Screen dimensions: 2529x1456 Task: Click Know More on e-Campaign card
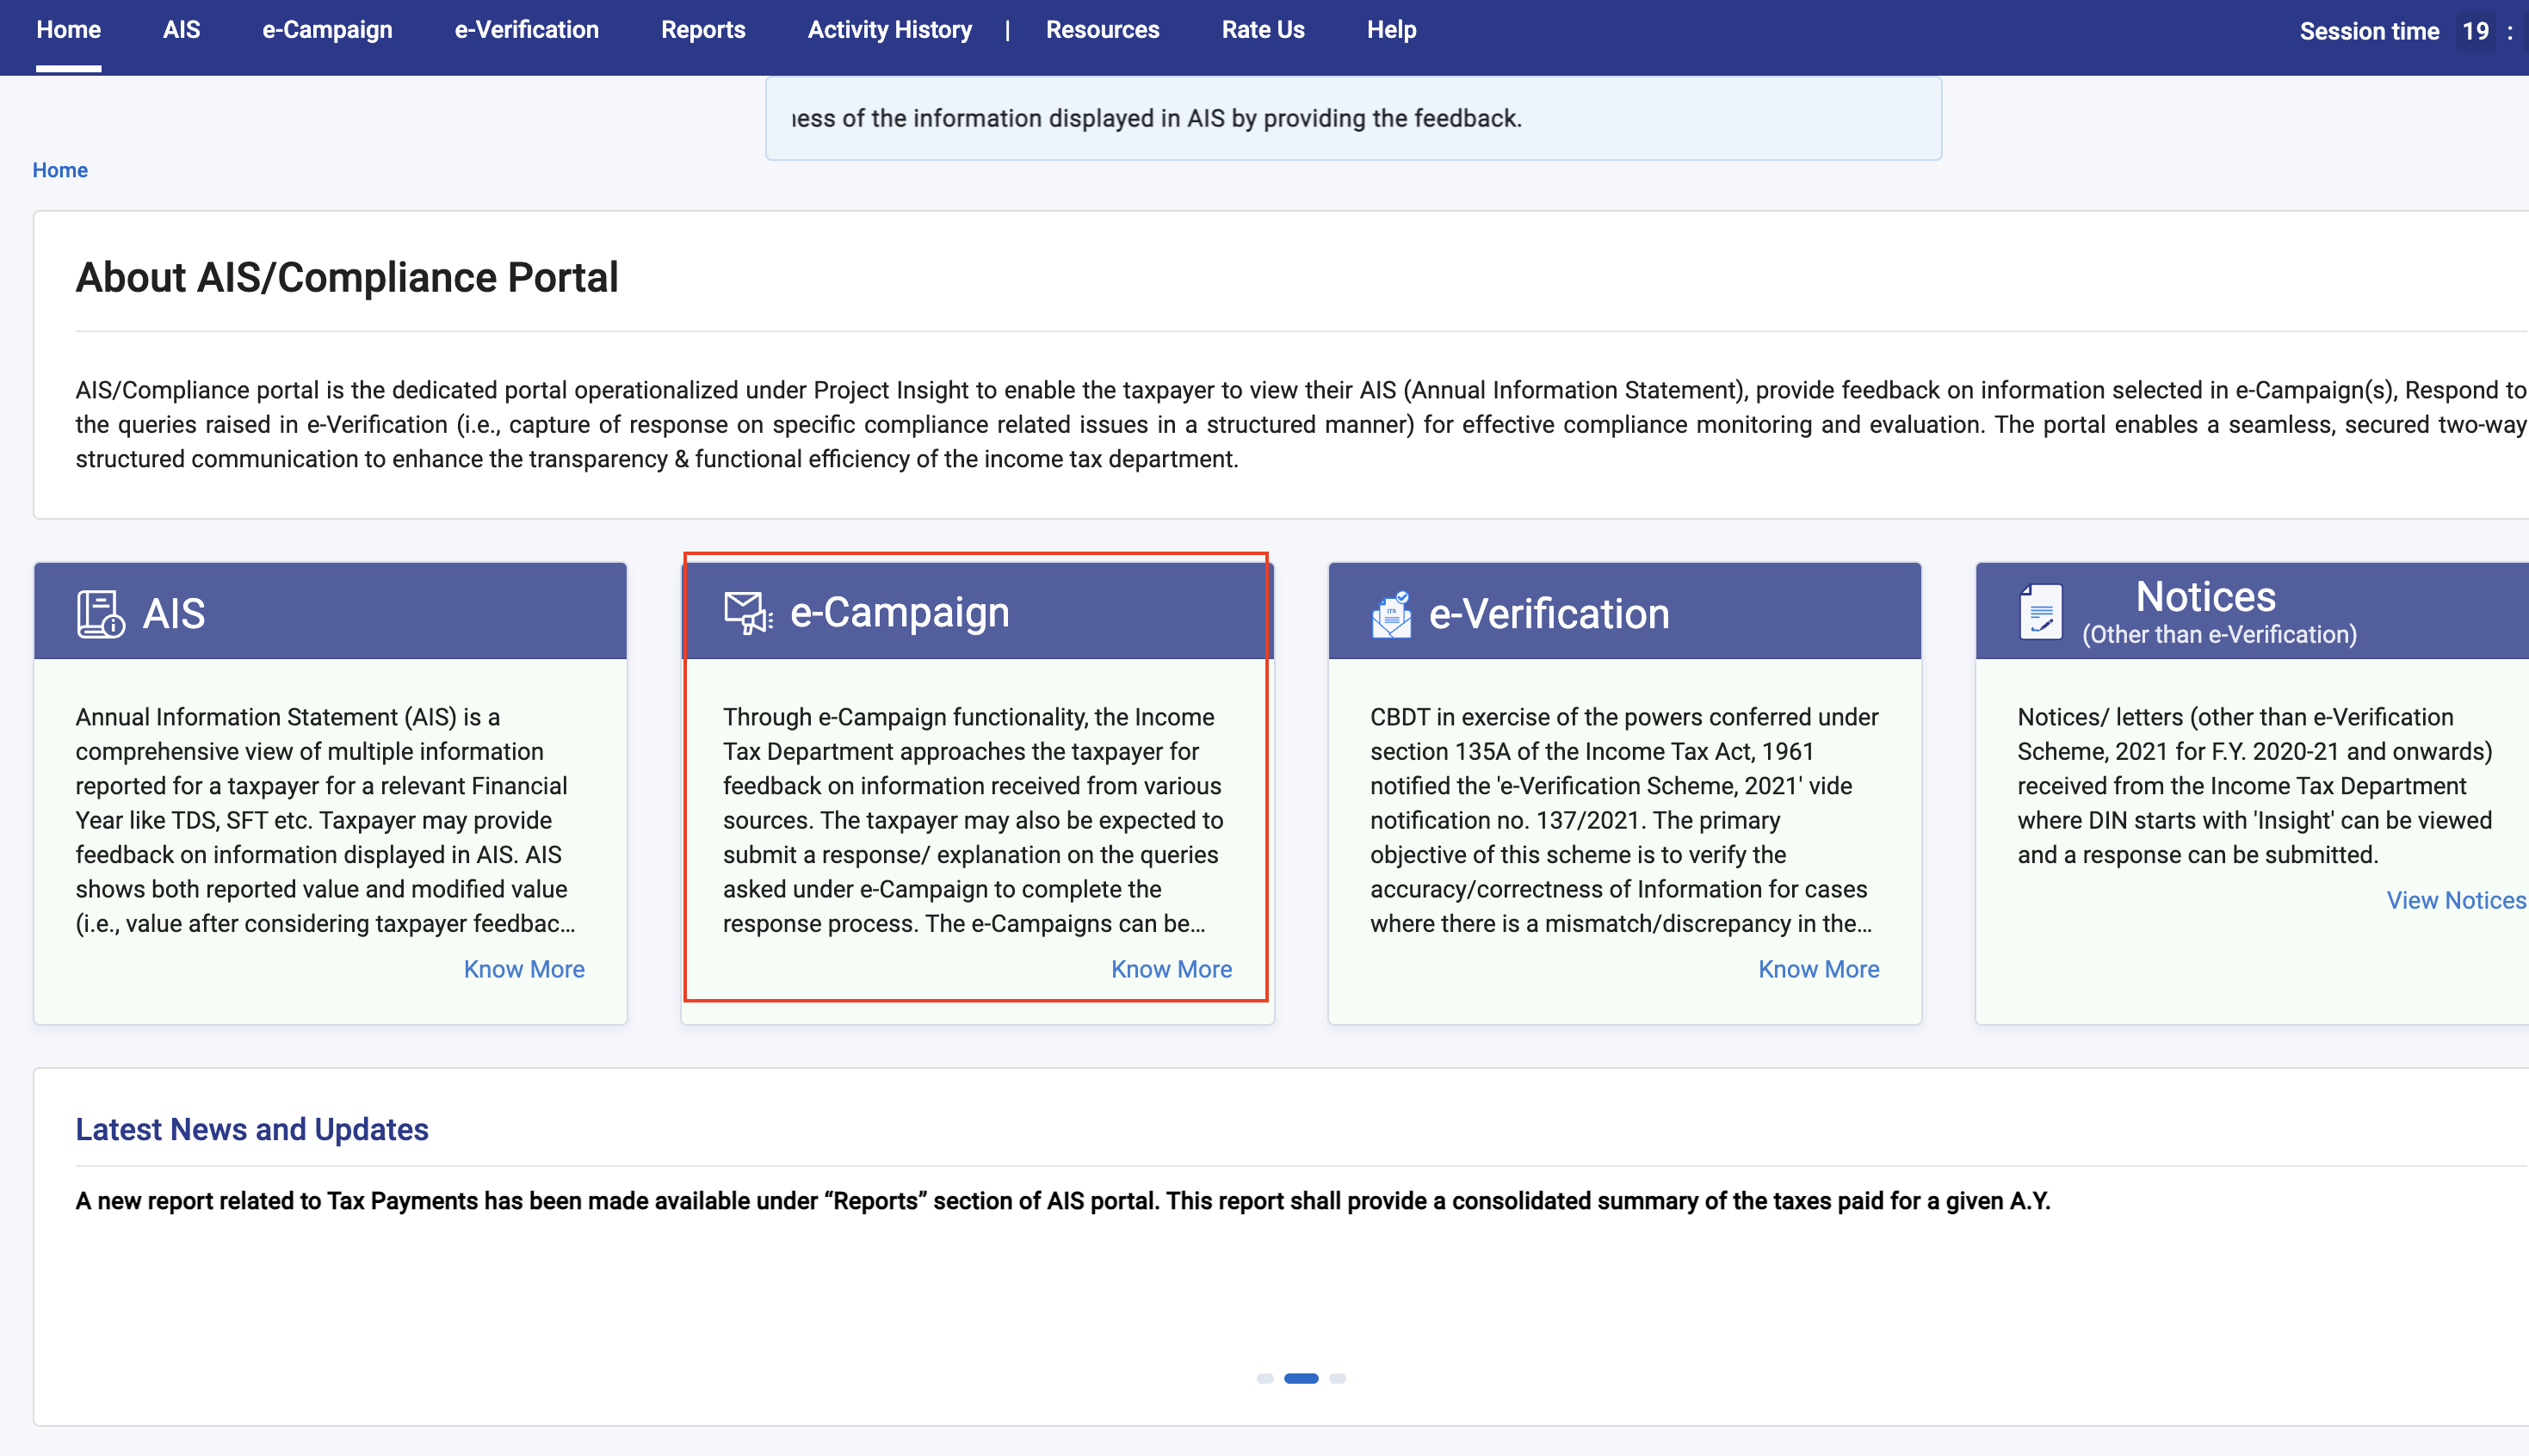click(x=1171, y=969)
